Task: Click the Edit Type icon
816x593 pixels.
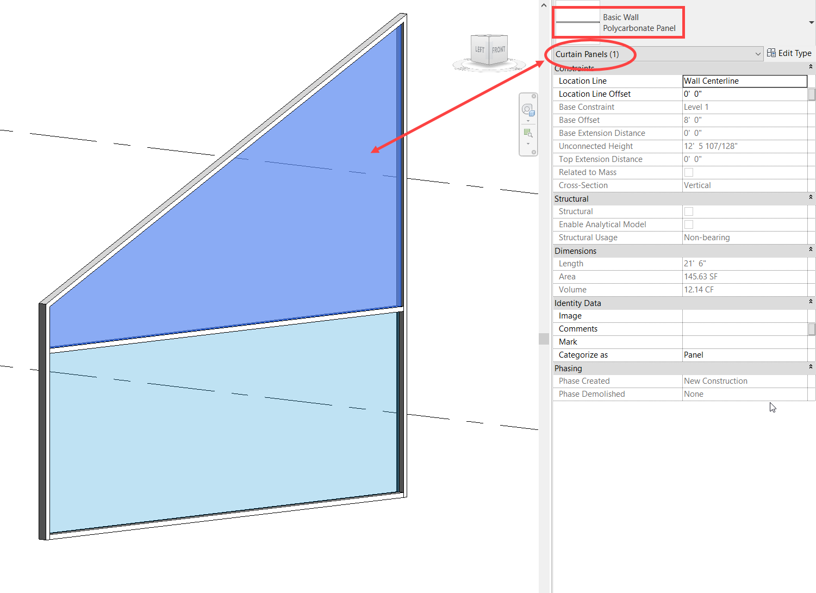Action: point(771,53)
